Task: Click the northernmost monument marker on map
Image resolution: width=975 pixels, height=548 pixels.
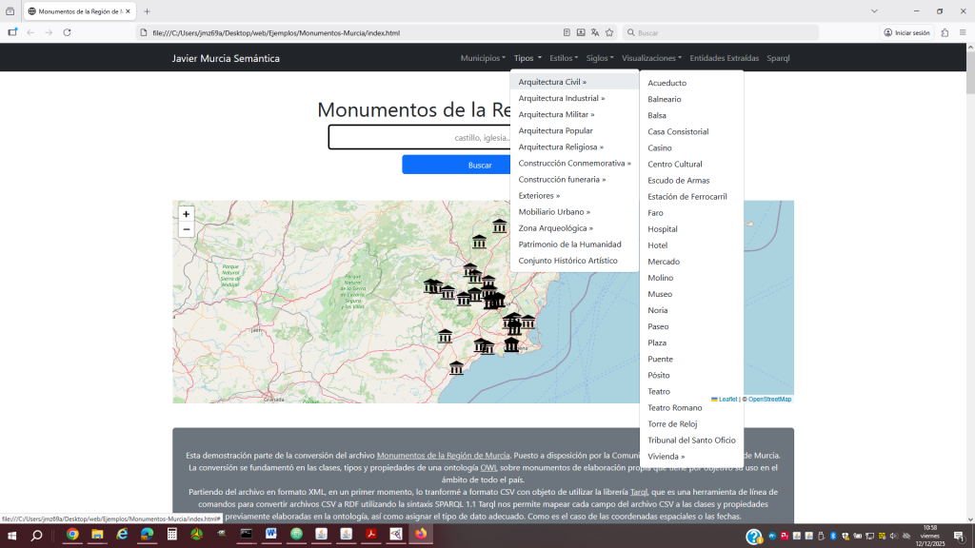Action: click(500, 225)
